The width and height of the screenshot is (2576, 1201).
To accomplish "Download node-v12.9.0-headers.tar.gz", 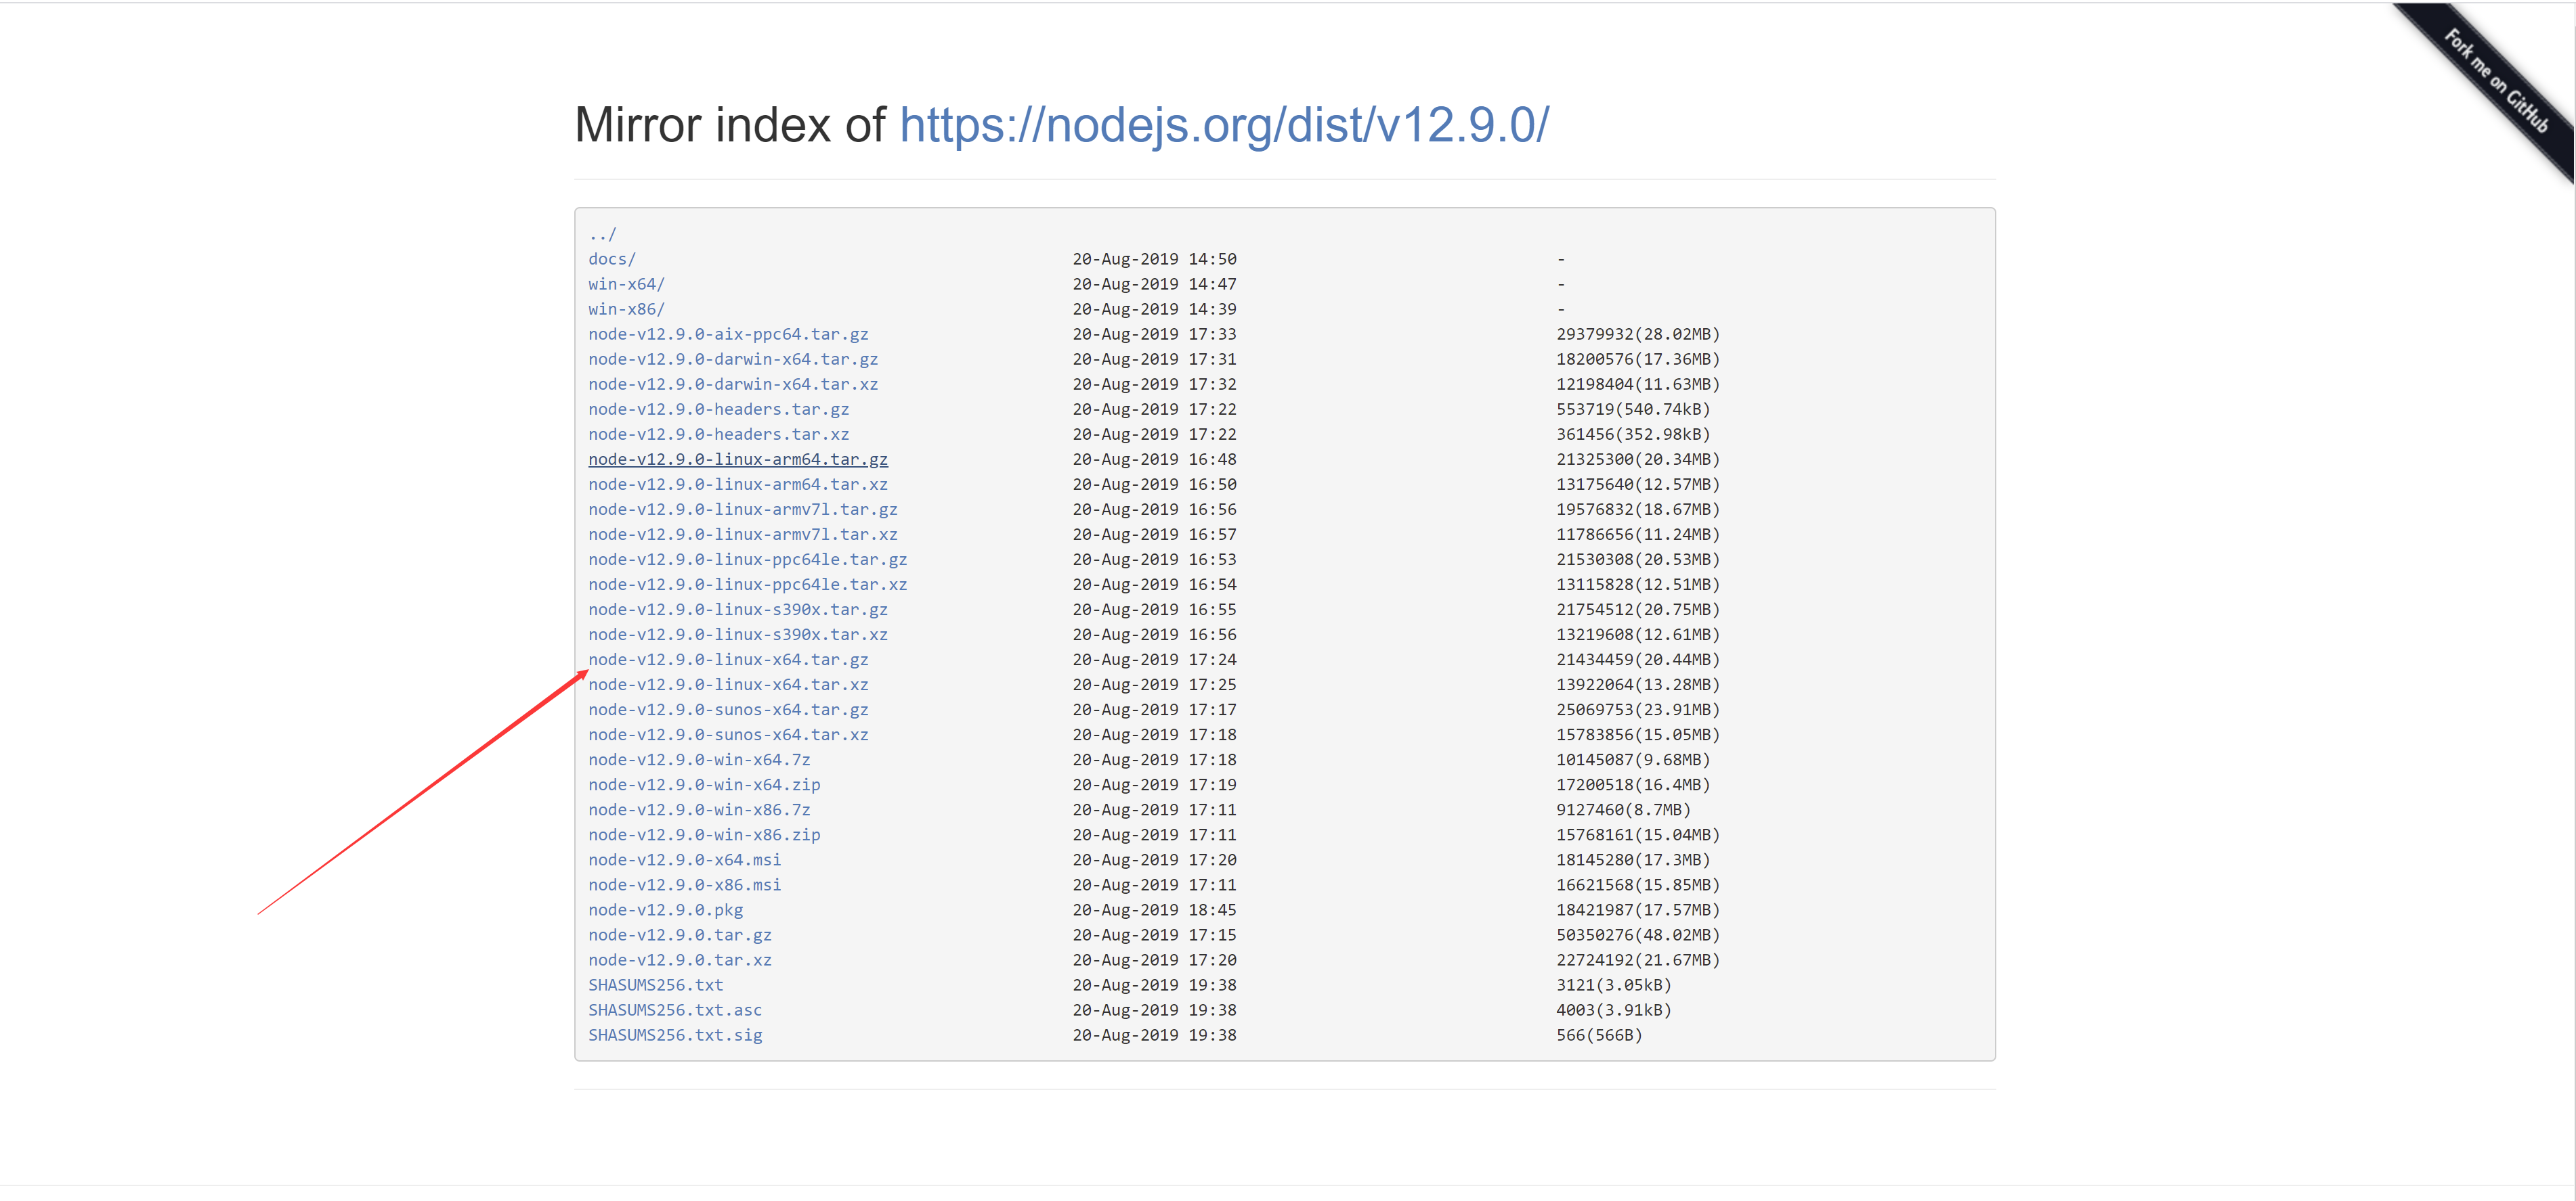I will [718, 409].
